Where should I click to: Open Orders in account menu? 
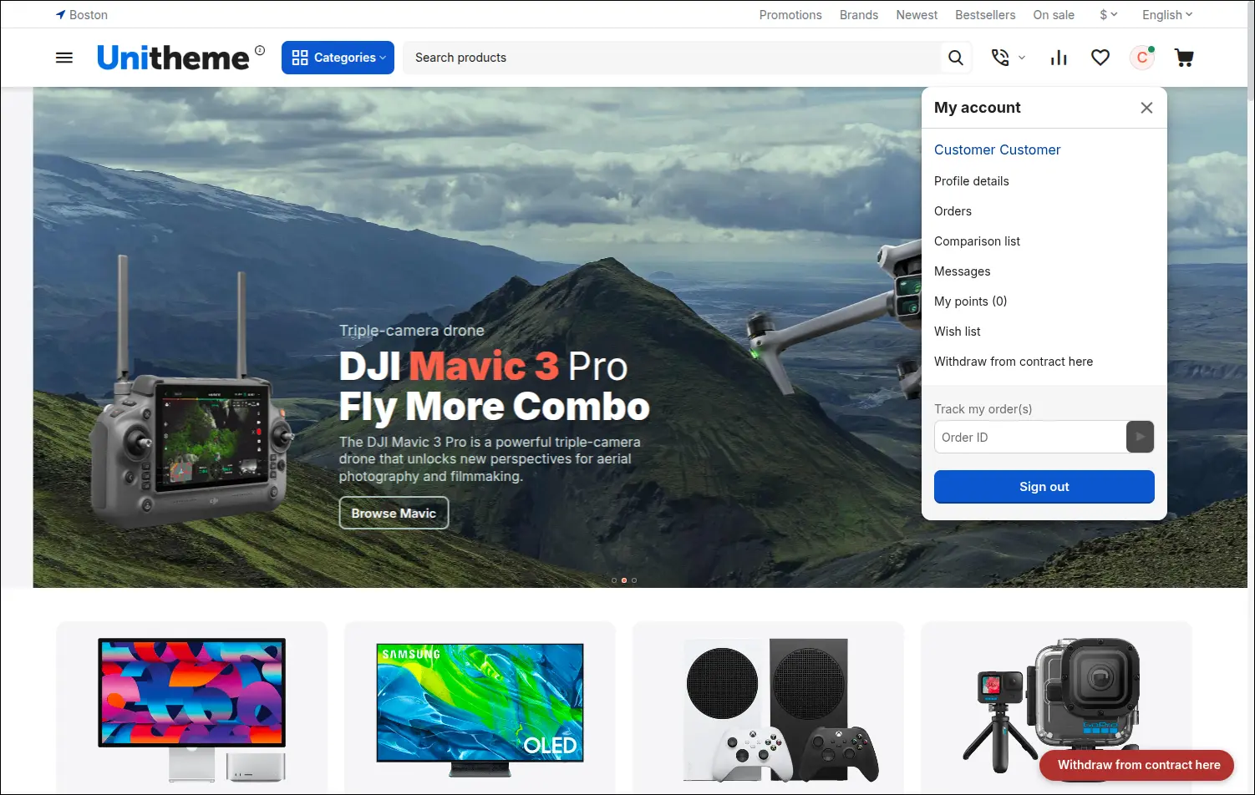pyautogui.click(x=953, y=211)
